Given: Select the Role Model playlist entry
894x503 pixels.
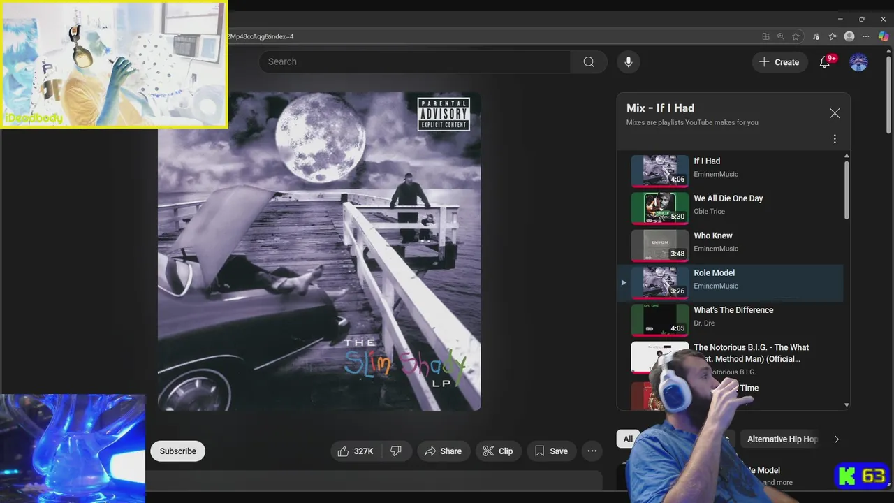Looking at the screenshot, I should coord(731,282).
